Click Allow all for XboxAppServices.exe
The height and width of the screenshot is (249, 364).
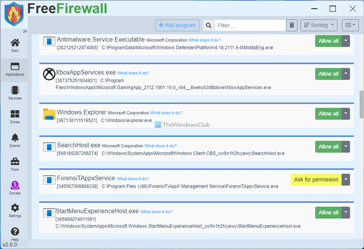[328, 74]
